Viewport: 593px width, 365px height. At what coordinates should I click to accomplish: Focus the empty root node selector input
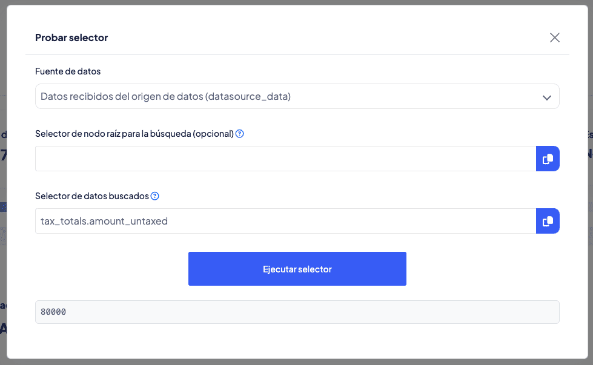point(285,159)
